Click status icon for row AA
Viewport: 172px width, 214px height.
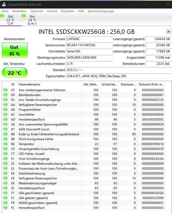pyautogui.click(x=5, y=105)
